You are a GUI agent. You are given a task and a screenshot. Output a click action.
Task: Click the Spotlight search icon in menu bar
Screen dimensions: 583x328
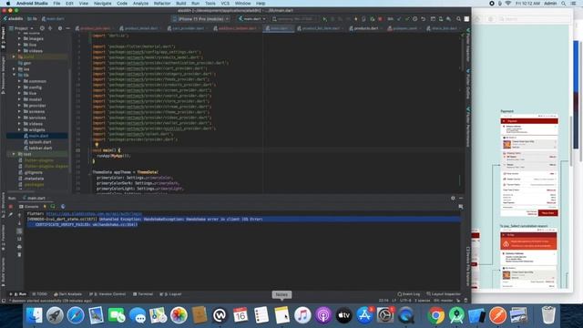click(x=564, y=4)
